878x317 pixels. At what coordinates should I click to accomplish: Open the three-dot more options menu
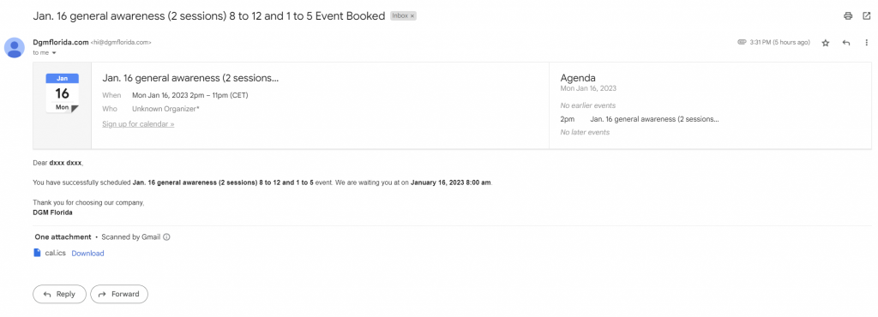866,43
